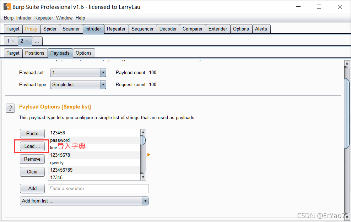Open the Payload type Simple list dropdown
351x222 pixels.
click(78, 84)
